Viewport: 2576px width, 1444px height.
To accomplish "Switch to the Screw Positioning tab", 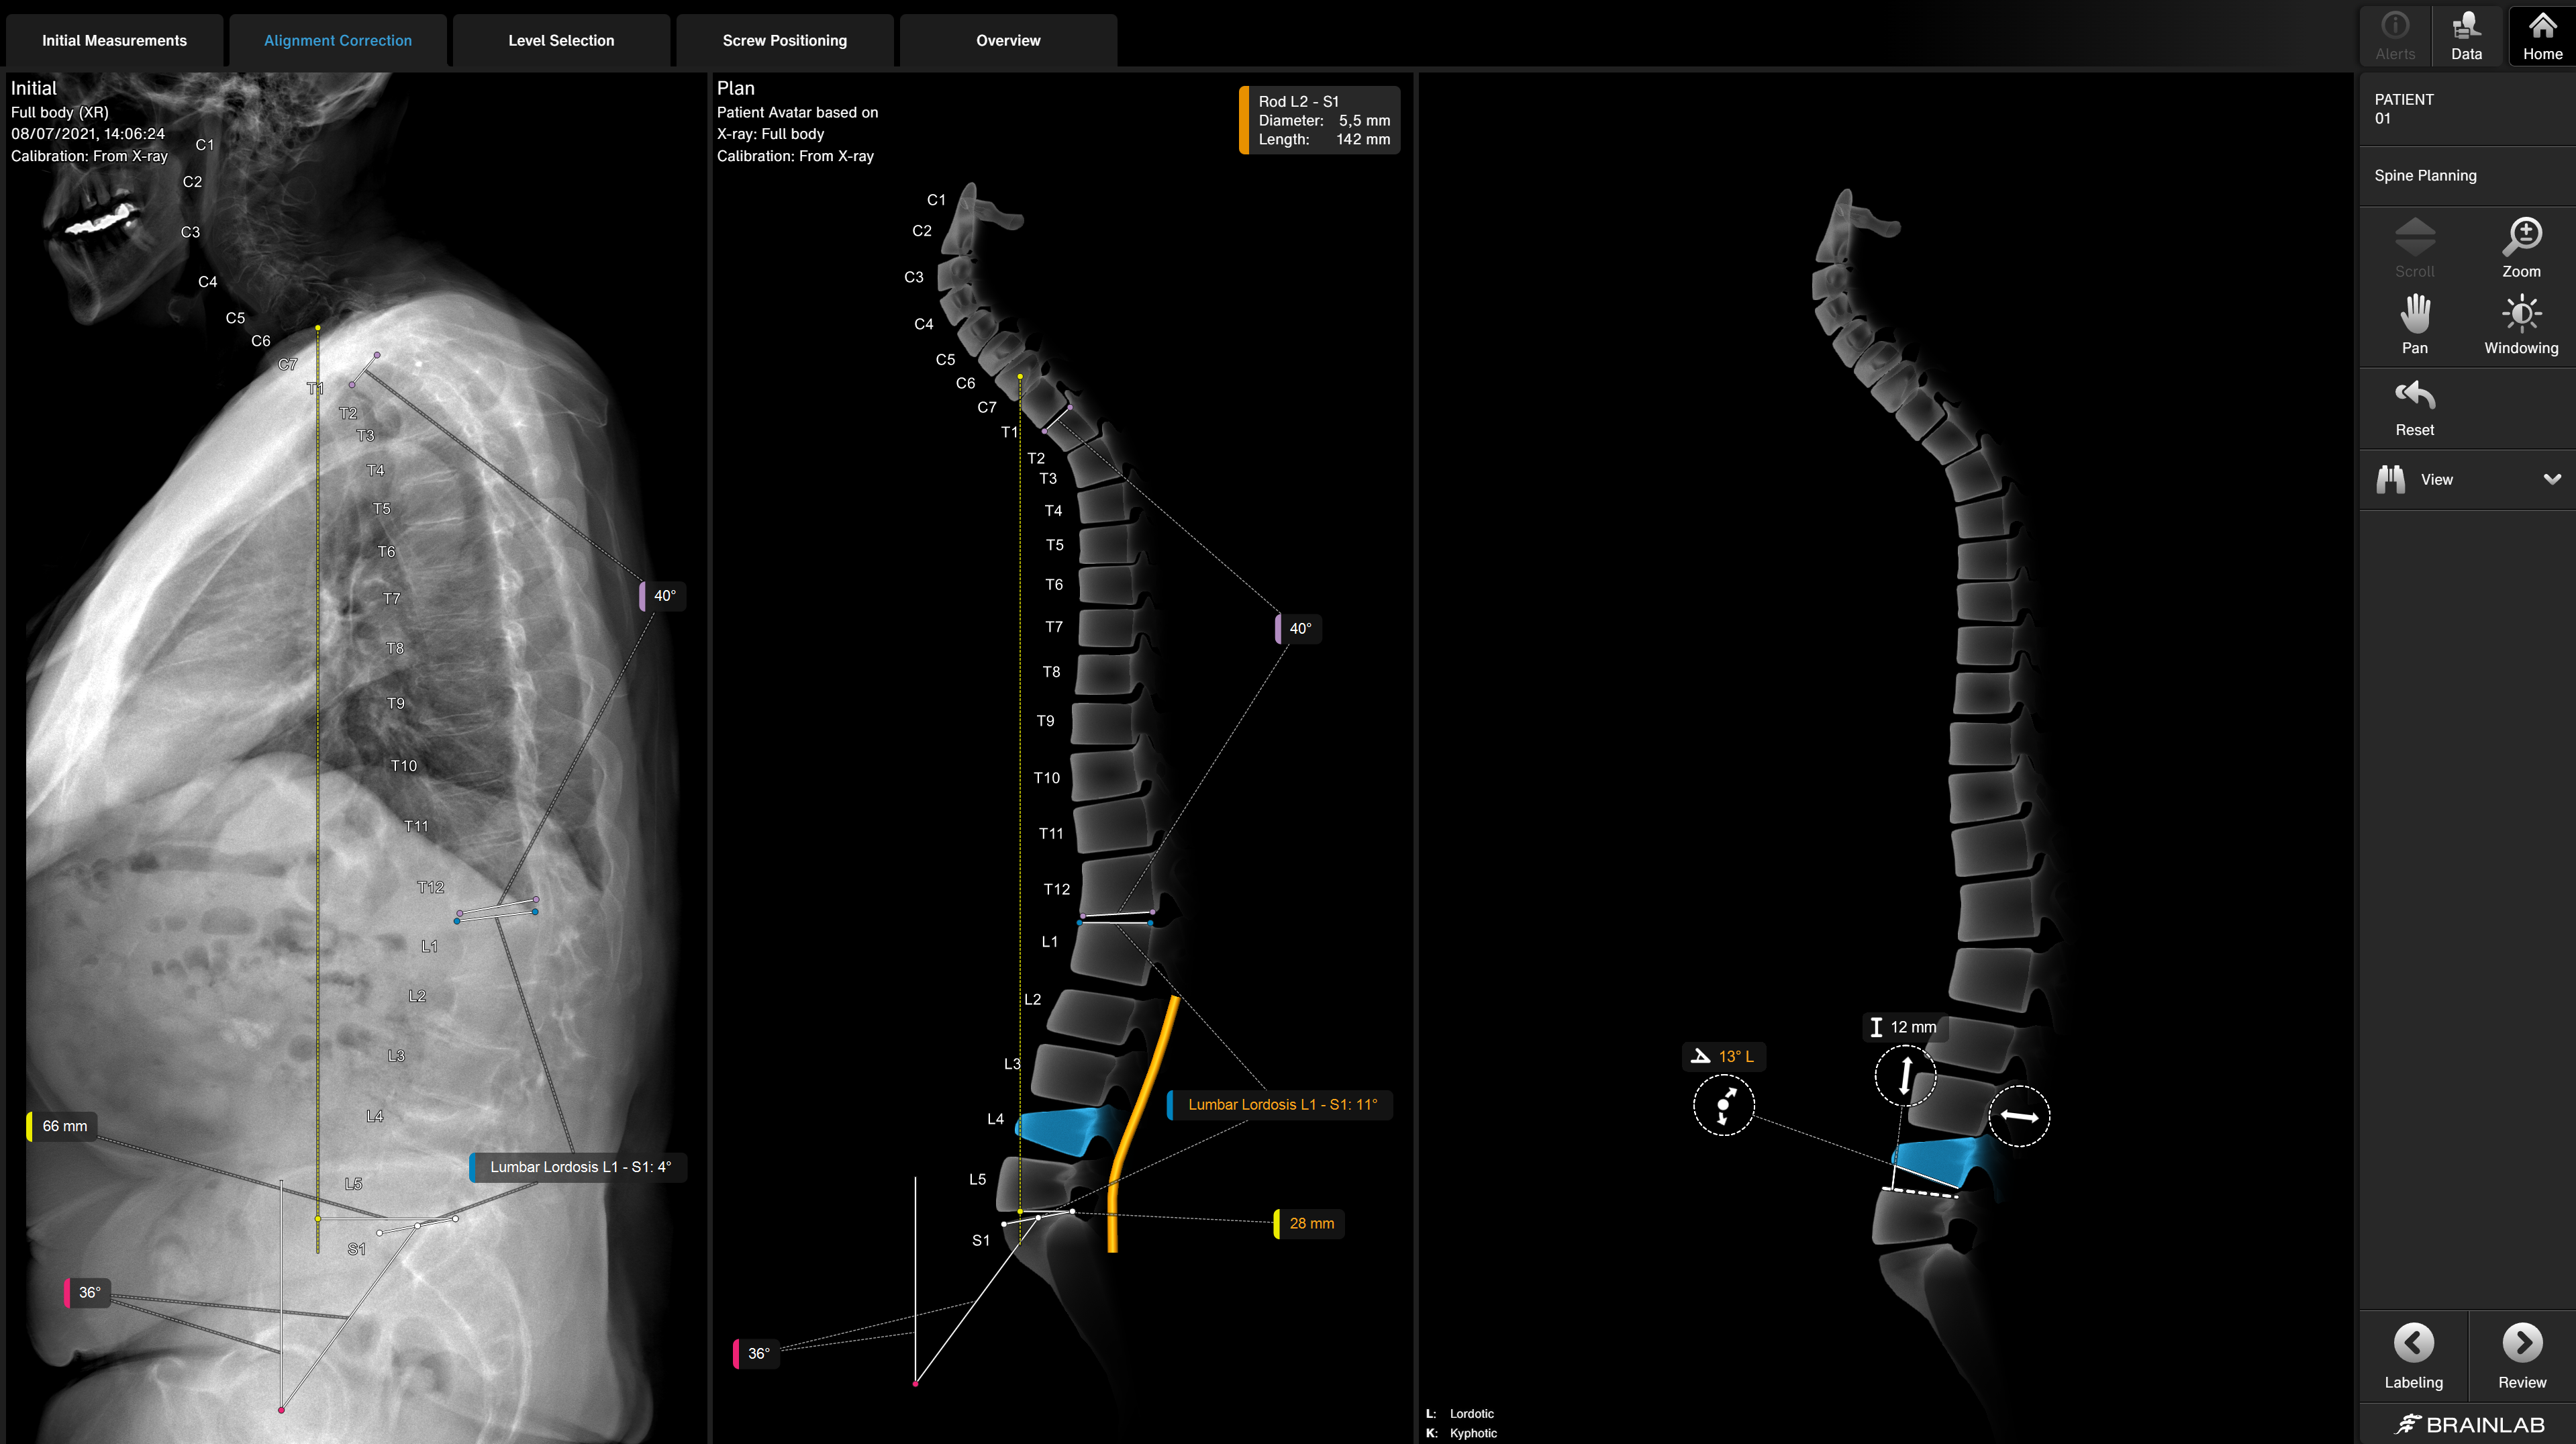I will pyautogui.click(x=785, y=40).
